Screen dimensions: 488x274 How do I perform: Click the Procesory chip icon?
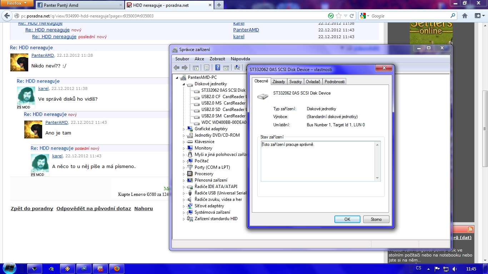tap(190, 174)
